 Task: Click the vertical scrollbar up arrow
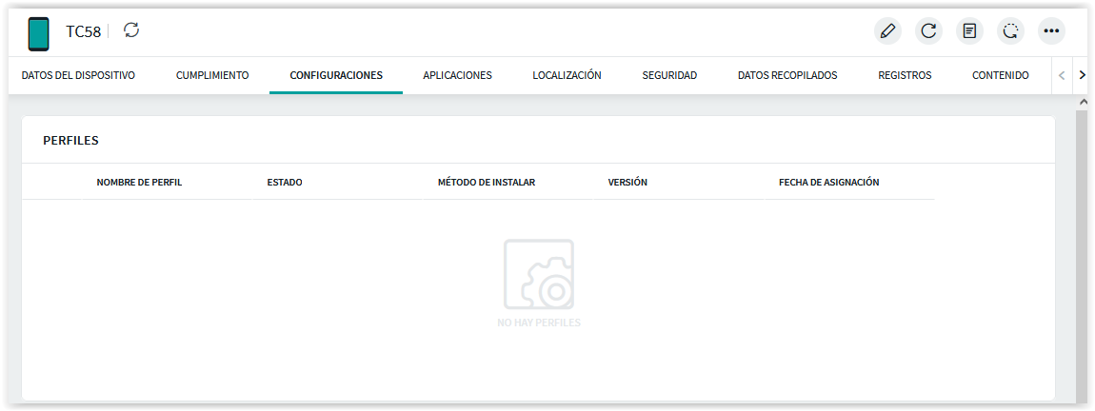point(1081,101)
